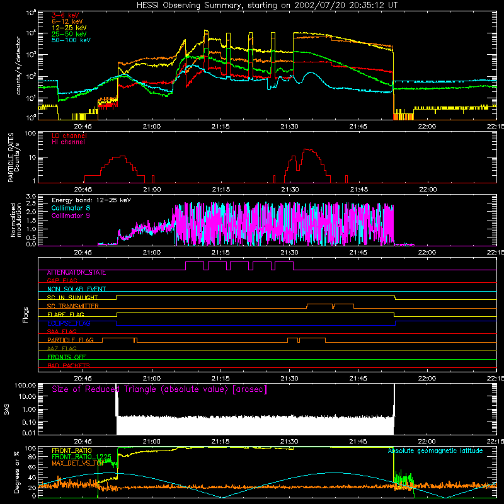Click the "Degrees or %" axis label
The width and height of the screenshot is (504, 504).
point(16,472)
